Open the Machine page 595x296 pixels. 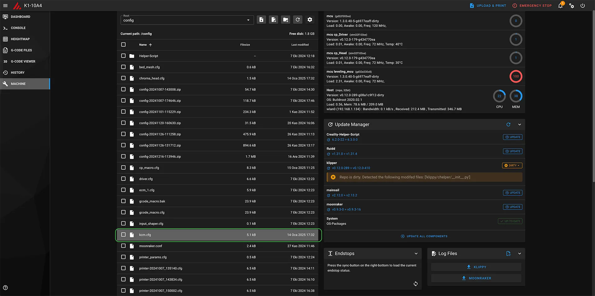pos(25,84)
